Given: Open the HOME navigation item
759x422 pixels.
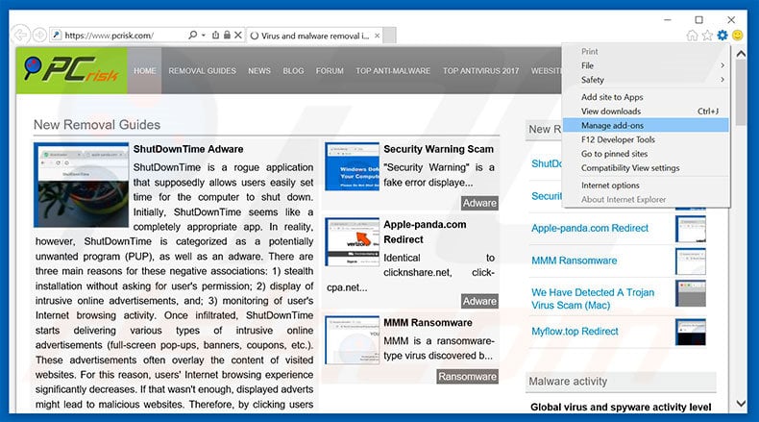Looking at the screenshot, I should (145, 71).
